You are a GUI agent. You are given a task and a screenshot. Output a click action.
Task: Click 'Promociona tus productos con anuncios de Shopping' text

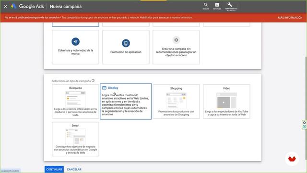click(176, 113)
